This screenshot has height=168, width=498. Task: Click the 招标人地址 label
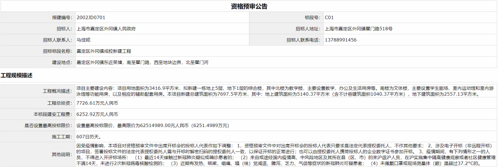(x=308, y=29)
